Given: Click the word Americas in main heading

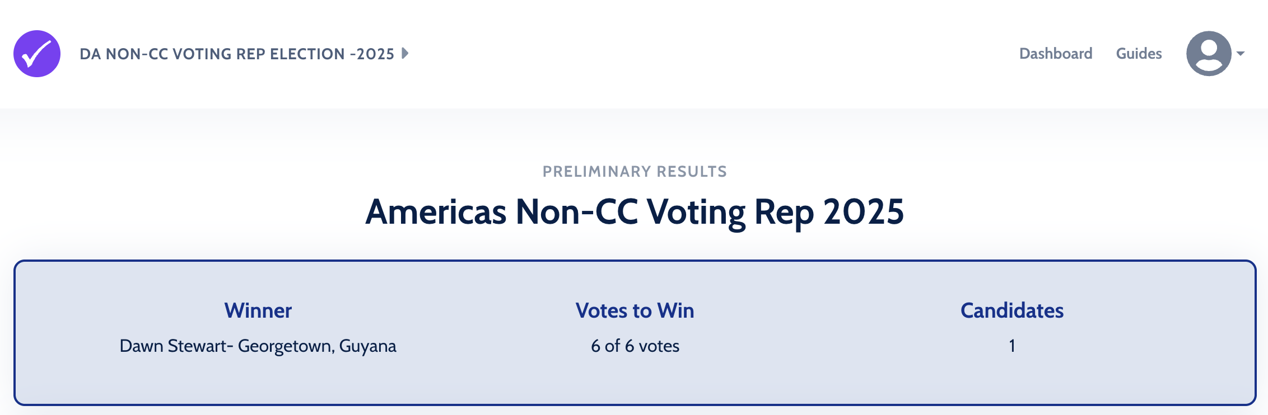Looking at the screenshot, I should 436,212.
